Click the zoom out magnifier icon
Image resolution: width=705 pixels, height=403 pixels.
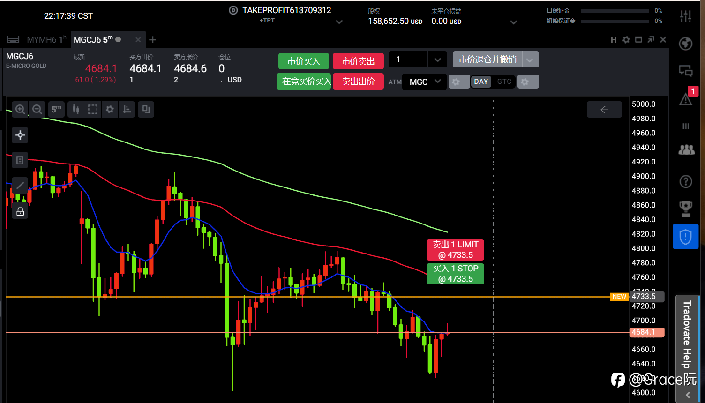pyautogui.click(x=37, y=110)
